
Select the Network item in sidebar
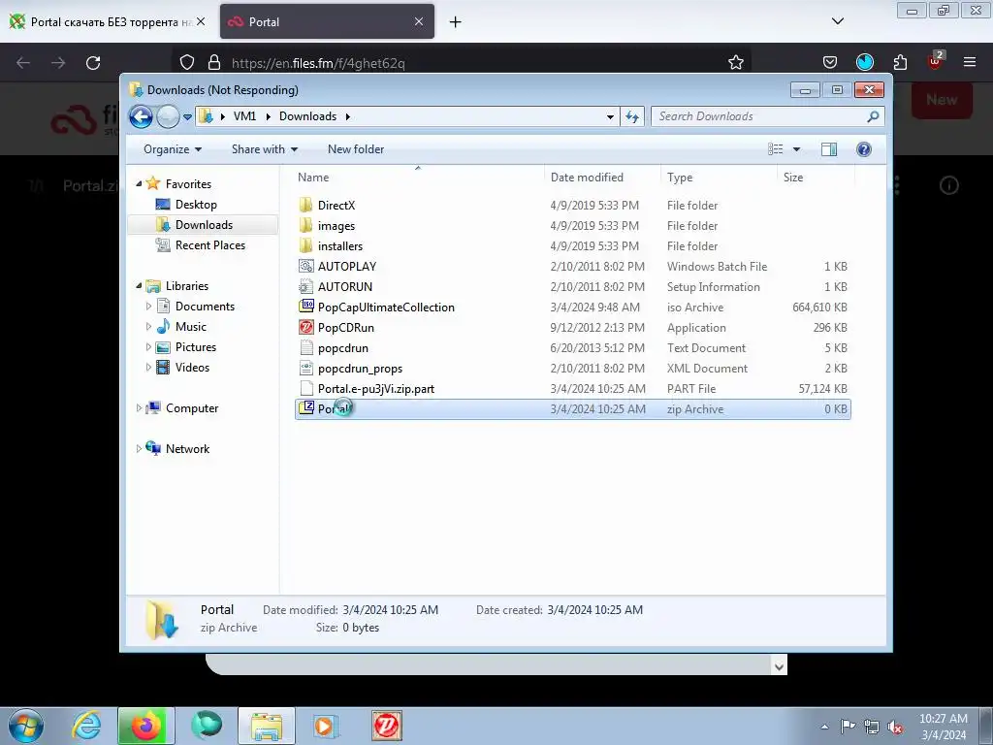pos(187,448)
